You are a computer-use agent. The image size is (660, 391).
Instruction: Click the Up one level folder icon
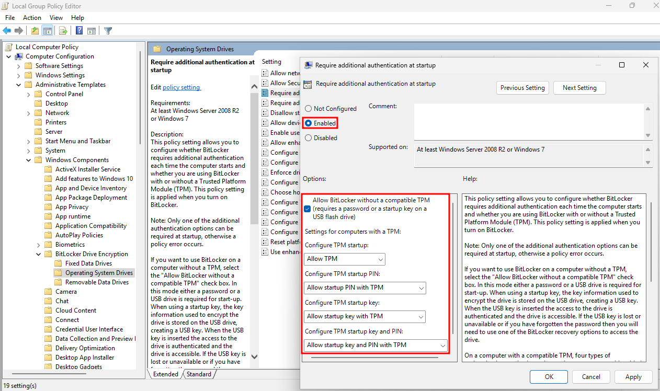tap(35, 31)
